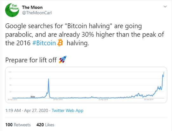Click the orange Bitcoin emoji icon
The image size is (172, 131).
click(60, 43)
